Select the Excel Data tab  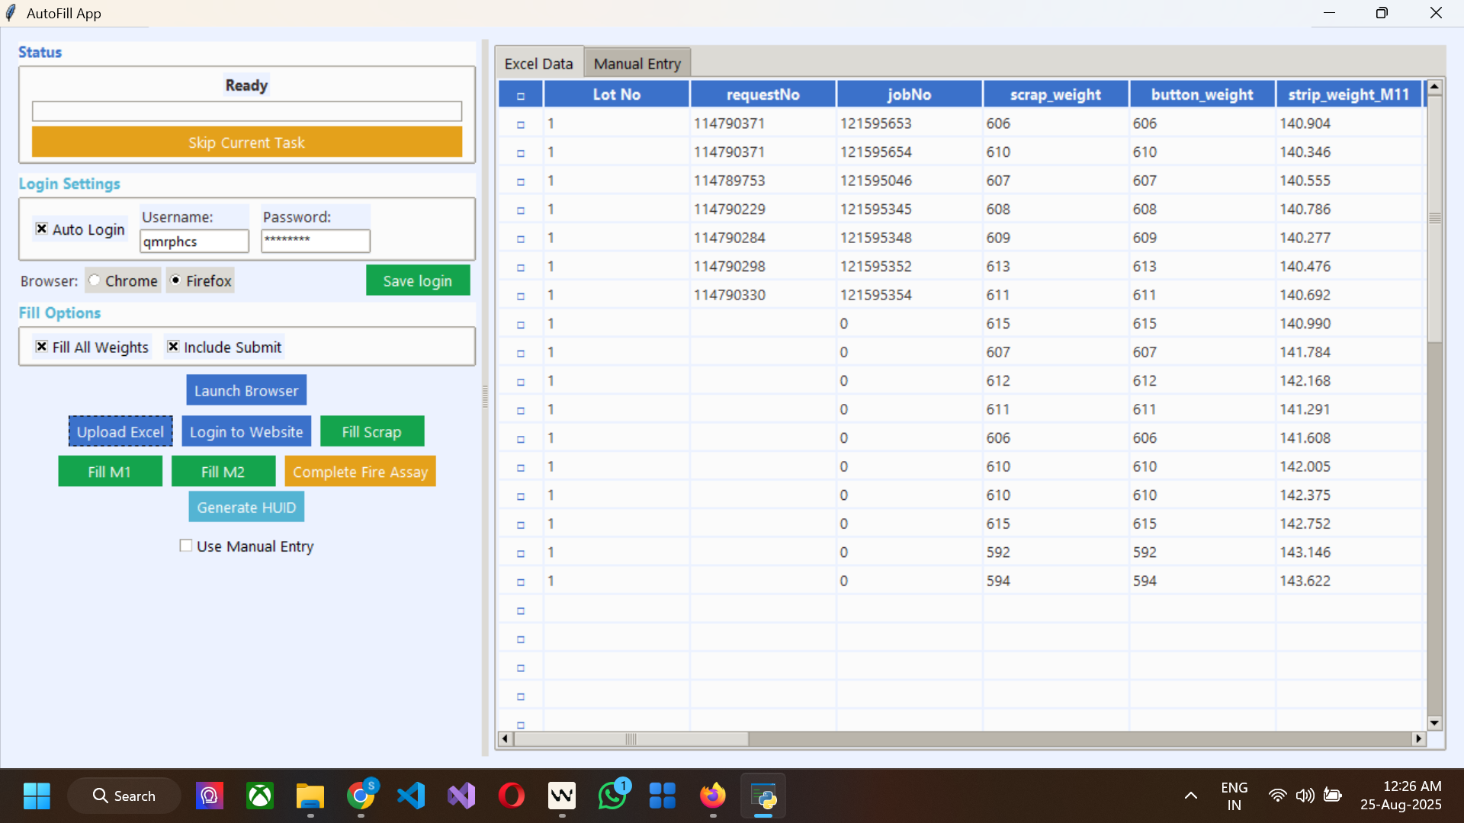(538, 62)
